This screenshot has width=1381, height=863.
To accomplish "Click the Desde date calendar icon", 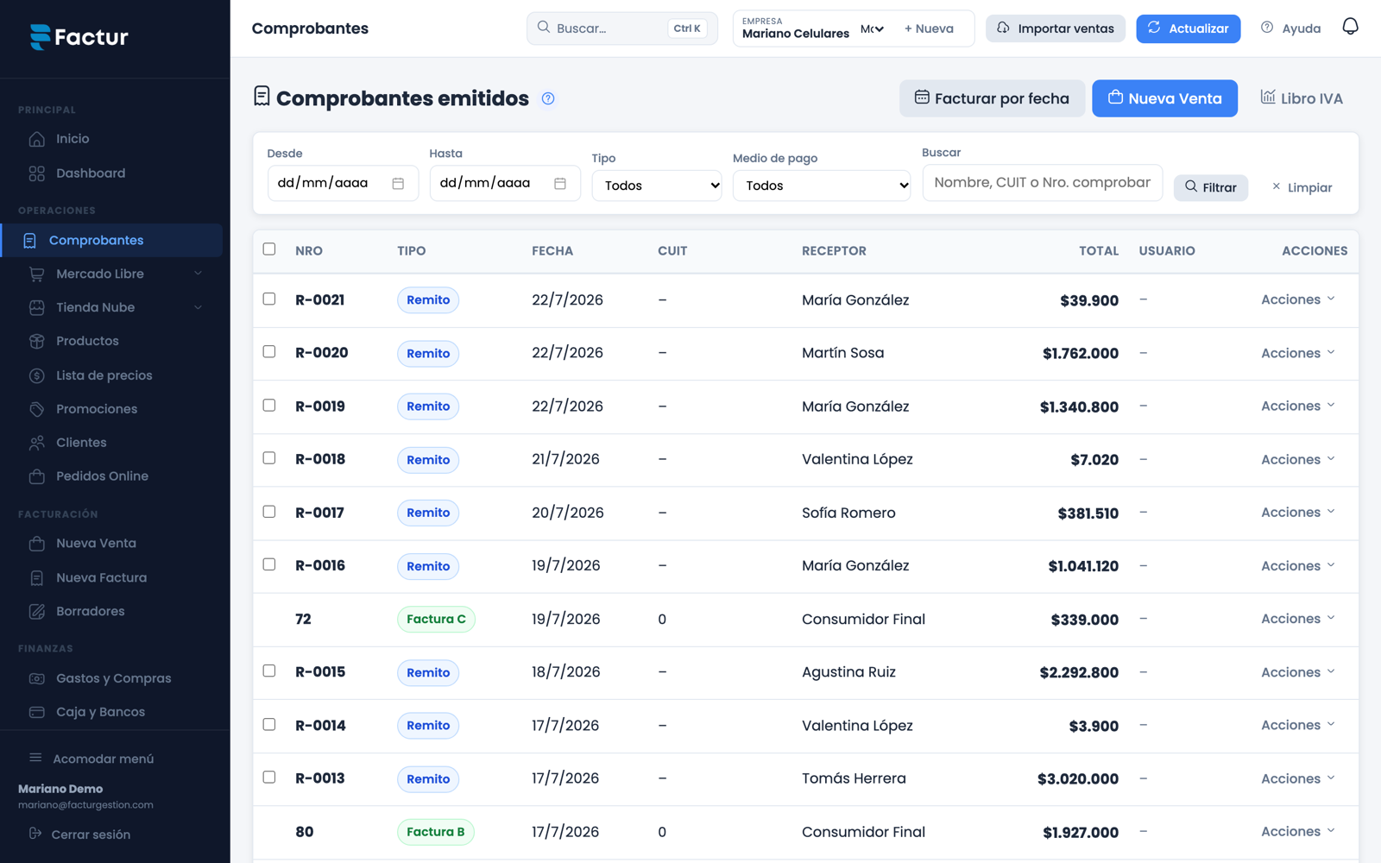I will click(398, 183).
